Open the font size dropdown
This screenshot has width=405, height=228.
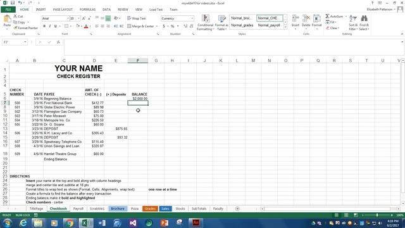click(75, 18)
